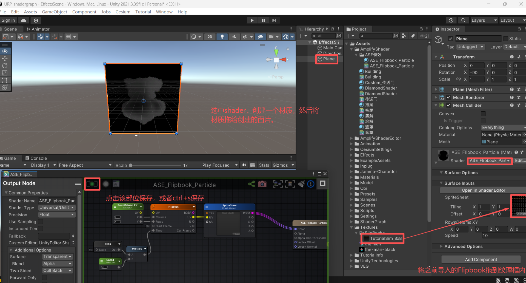Toggle 2D view in Scene
The width and height of the screenshot is (526, 283).
pyautogui.click(x=210, y=37)
